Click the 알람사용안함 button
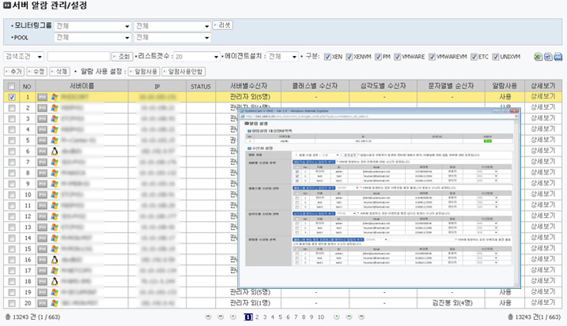567x326 pixels. point(183,72)
